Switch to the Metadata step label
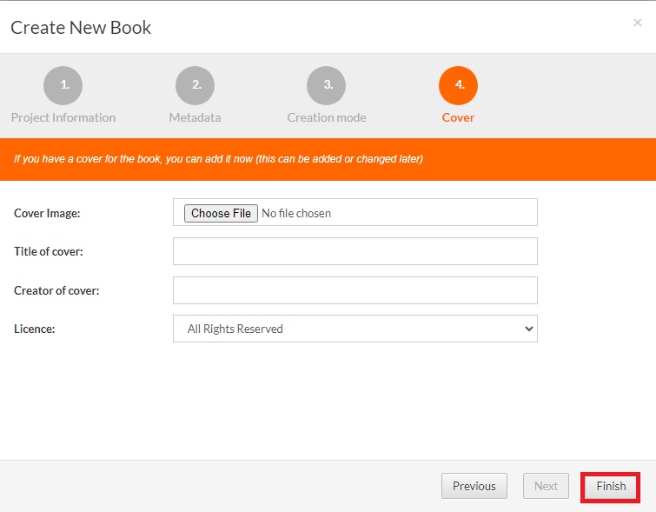Image resolution: width=656 pixels, height=512 pixels. pyautogui.click(x=195, y=117)
